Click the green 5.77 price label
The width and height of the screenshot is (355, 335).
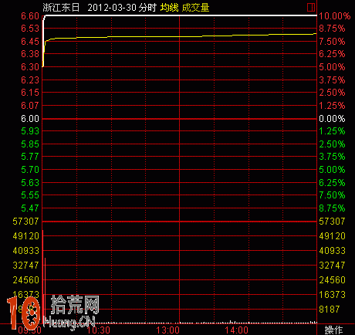tap(30, 157)
